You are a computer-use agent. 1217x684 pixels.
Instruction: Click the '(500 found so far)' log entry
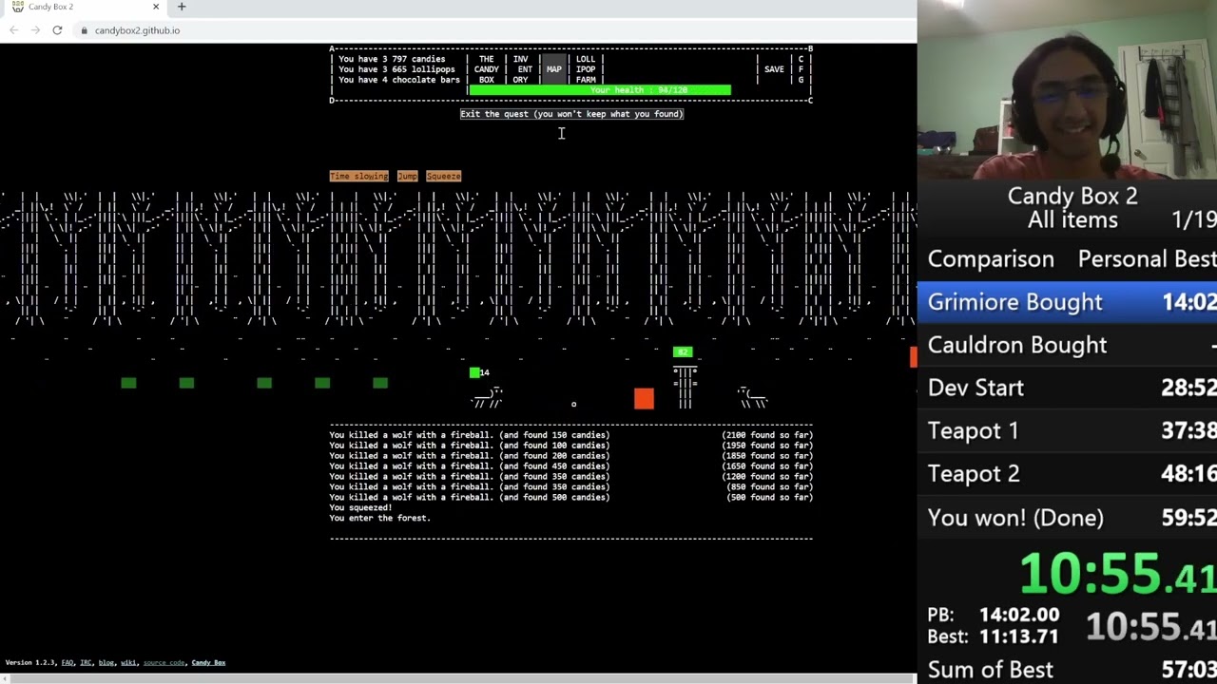[x=770, y=497]
